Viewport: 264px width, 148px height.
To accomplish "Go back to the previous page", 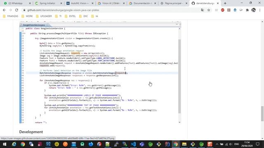I will 4,10.
